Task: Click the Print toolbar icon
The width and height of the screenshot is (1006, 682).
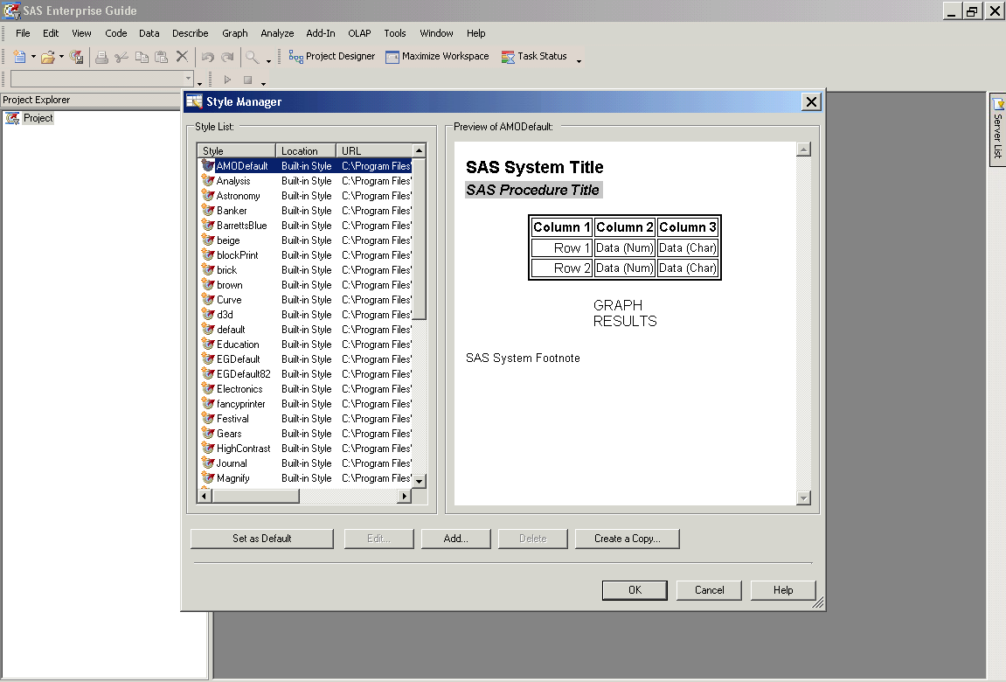Action: click(101, 57)
